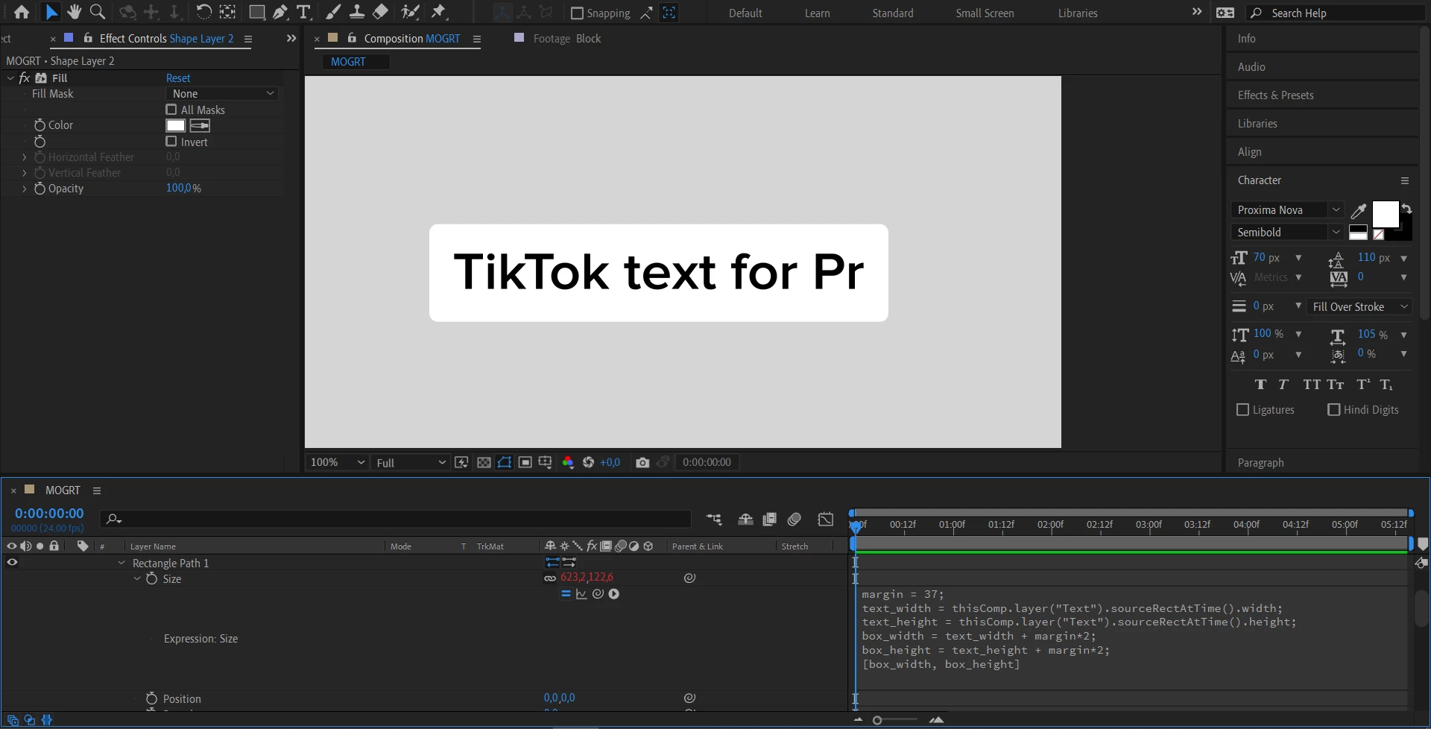Switch to the Standard workspace

point(893,13)
